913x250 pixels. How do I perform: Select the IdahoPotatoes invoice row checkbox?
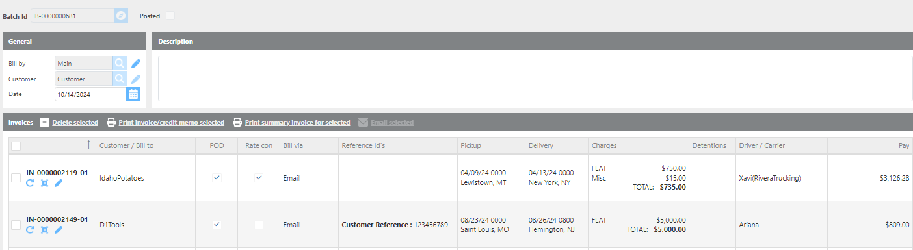(16, 178)
